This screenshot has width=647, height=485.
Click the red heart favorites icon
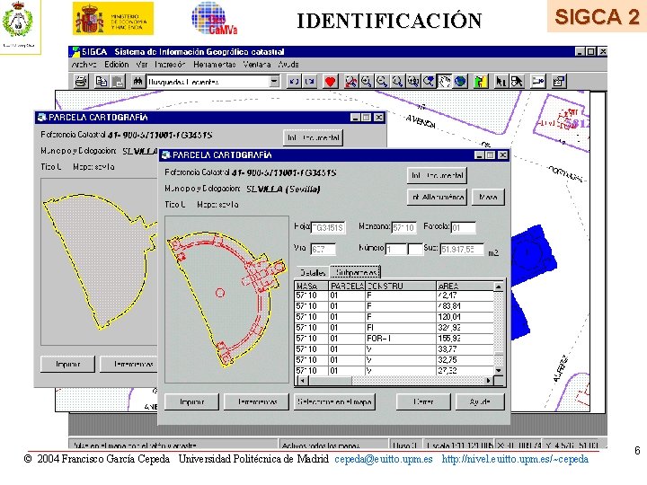tap(330, 81)
